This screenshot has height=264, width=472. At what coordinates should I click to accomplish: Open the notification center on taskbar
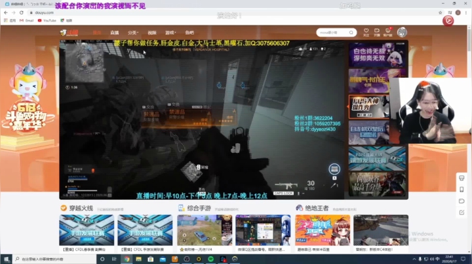[463, 259]
